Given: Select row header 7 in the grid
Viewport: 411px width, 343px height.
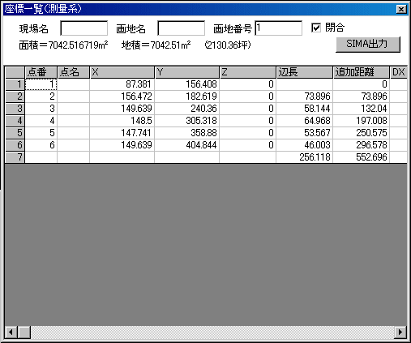Looking at the screenshot, I should [x=15, y=157].
